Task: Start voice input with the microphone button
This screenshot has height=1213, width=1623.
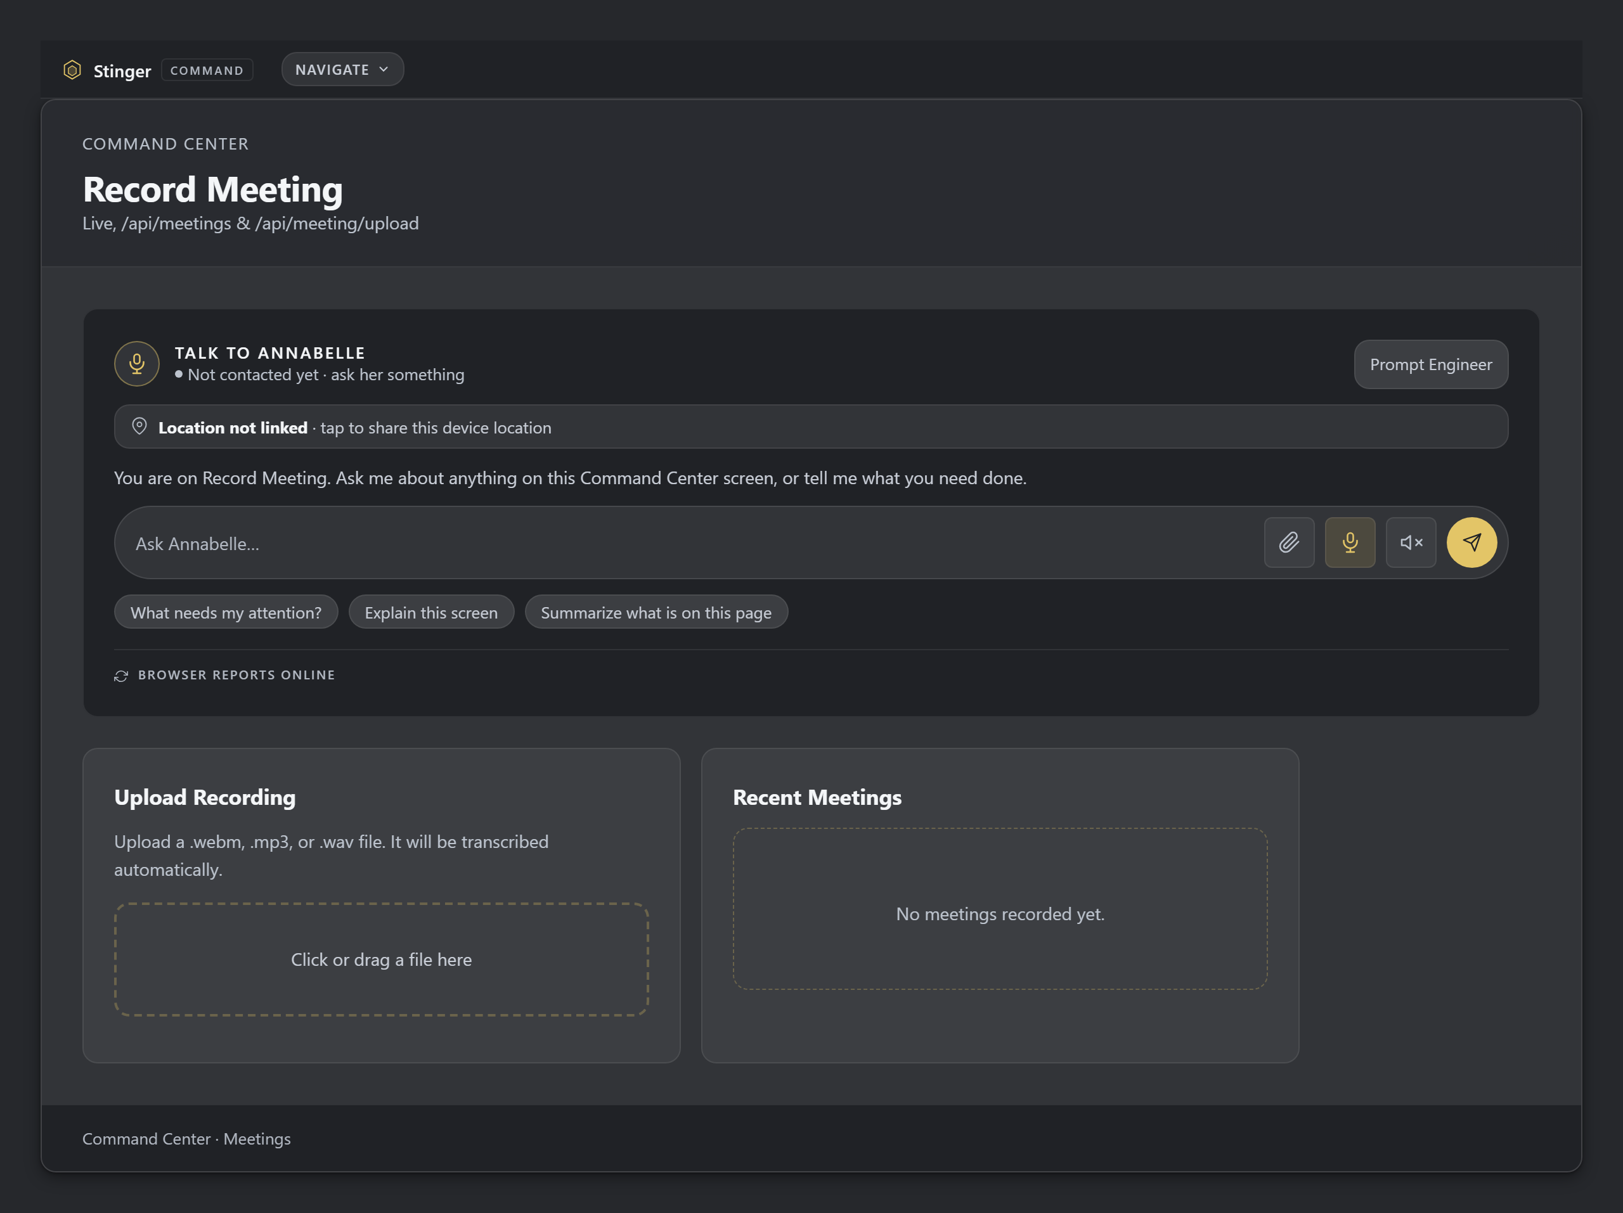Action: click(1349, 542)
